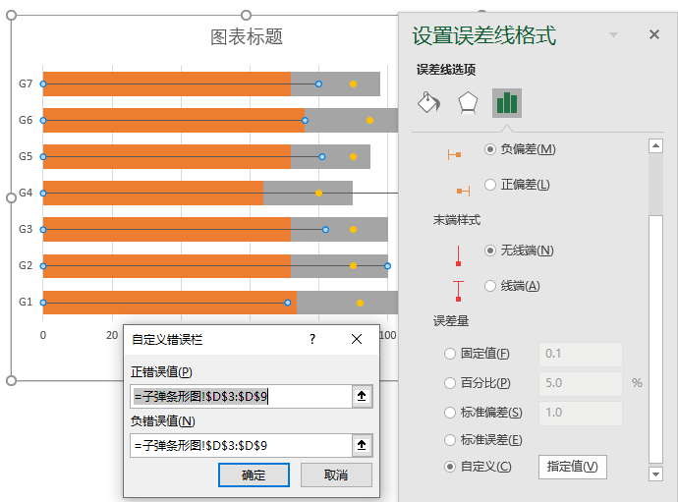The width and height of the screenshot is (678, 502).
Task: Click 确定 to confirm error values
Action: pyautogui.click(x=254, y=475)
